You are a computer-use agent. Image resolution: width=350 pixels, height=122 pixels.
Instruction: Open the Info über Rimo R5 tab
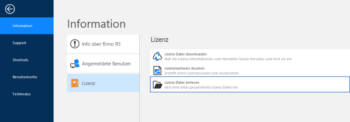(103, 44)
